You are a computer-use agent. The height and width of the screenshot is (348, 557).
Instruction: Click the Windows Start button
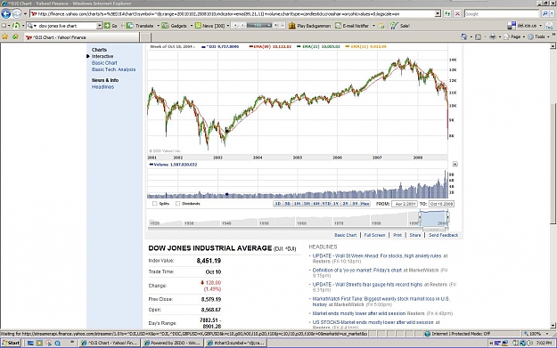point(11,343)
